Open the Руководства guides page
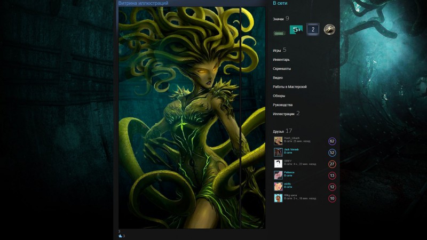427x240 pixels. coord(283,105)
